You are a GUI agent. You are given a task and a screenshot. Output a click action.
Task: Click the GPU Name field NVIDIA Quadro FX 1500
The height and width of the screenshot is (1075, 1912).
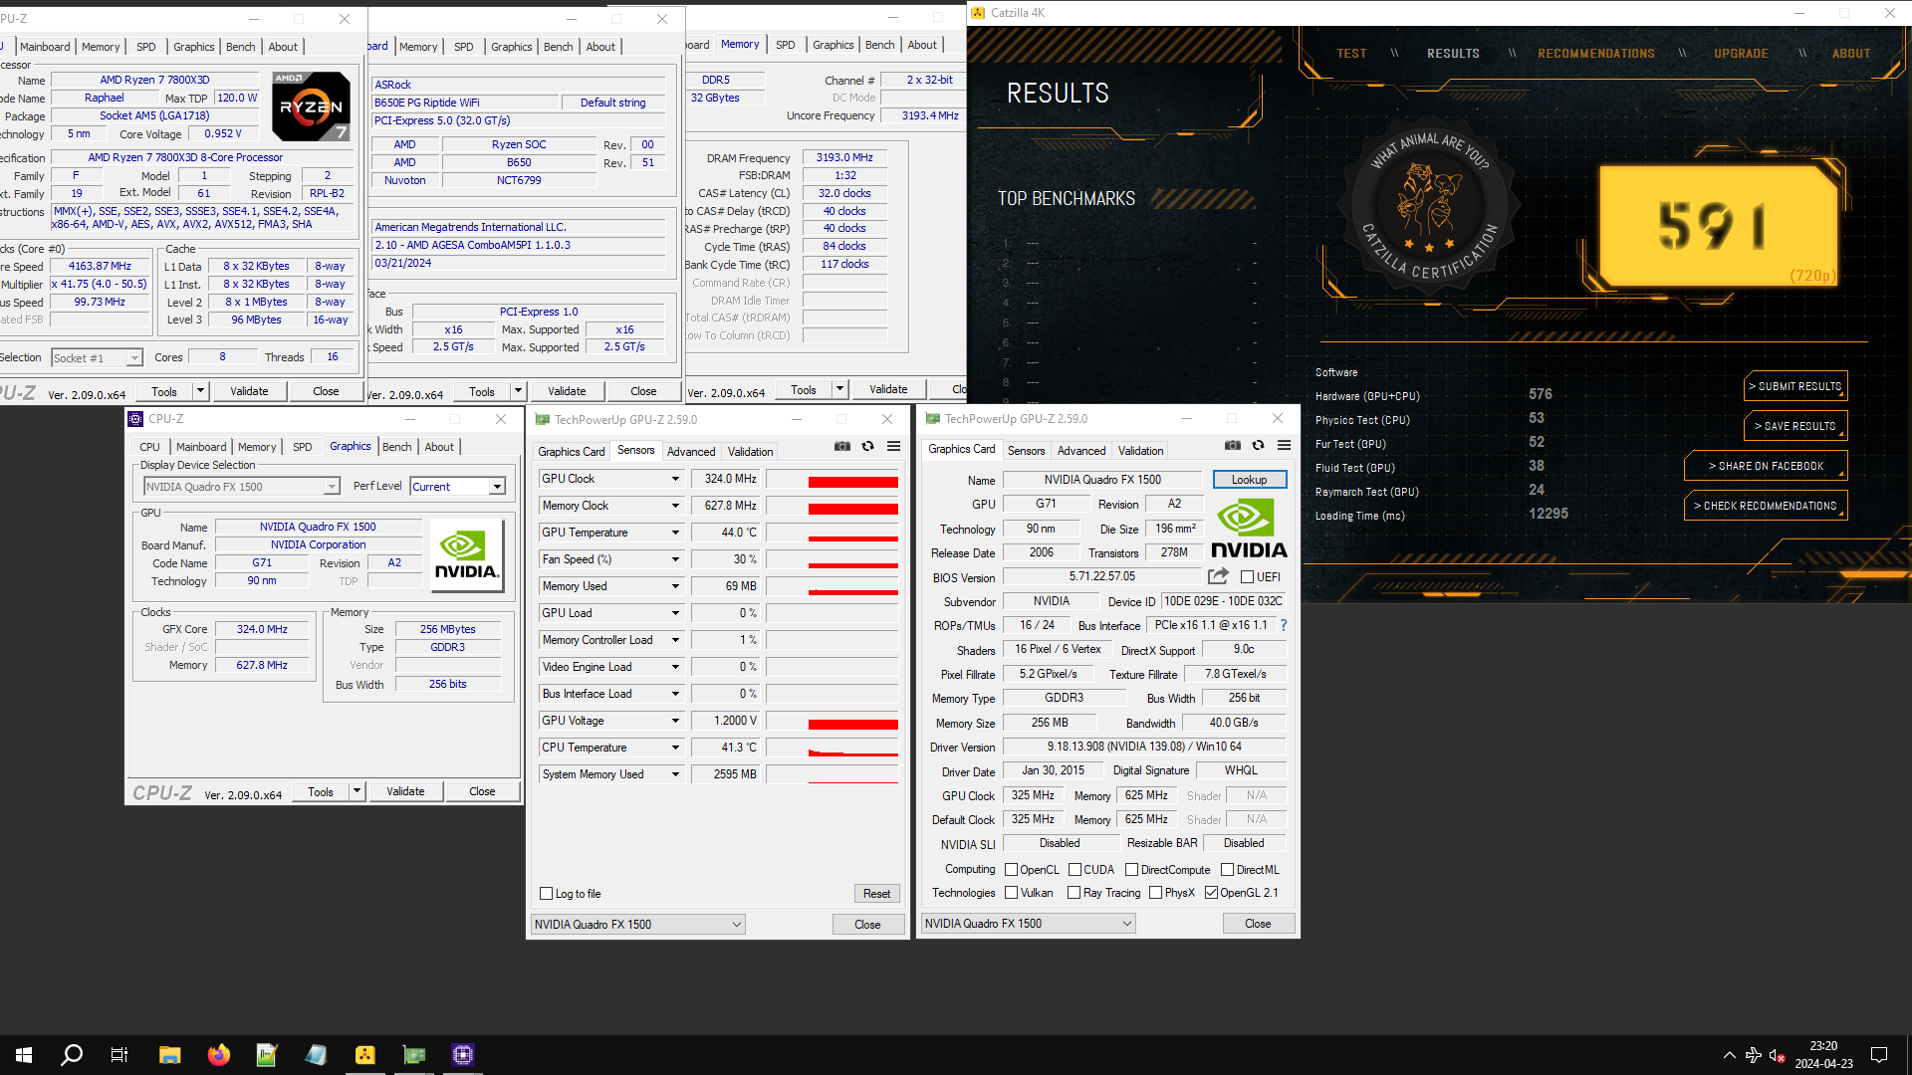tap(1102, 480)
